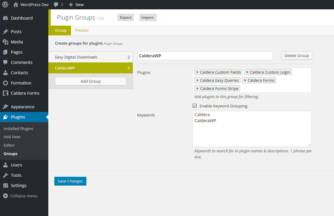This screenshot has height=216, width=334.
Task: Click the Contacts person icon
Action: pos(5,73)
